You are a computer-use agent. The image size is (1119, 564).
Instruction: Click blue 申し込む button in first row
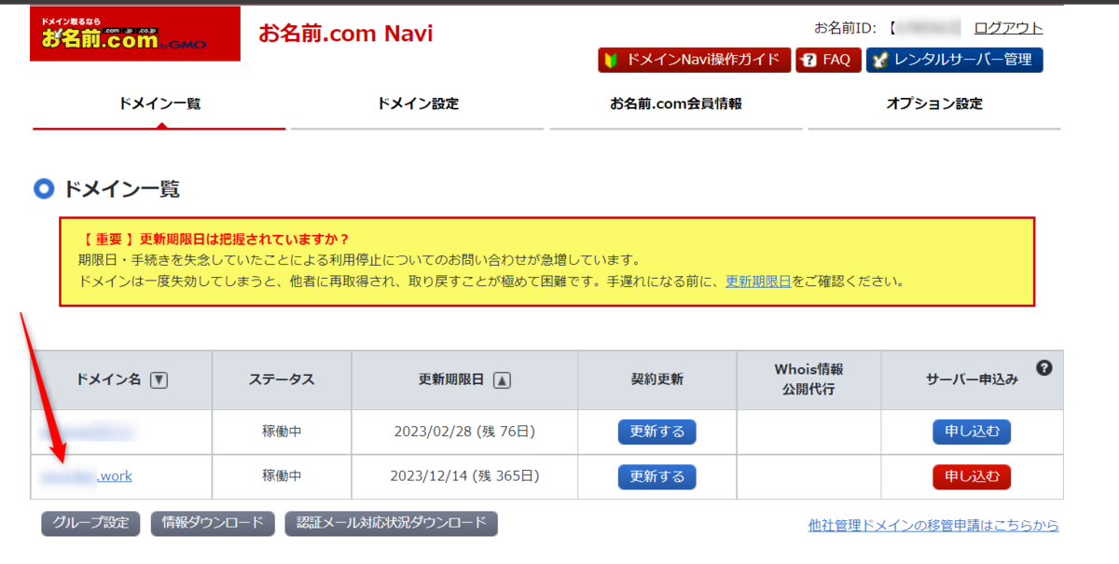972,433
